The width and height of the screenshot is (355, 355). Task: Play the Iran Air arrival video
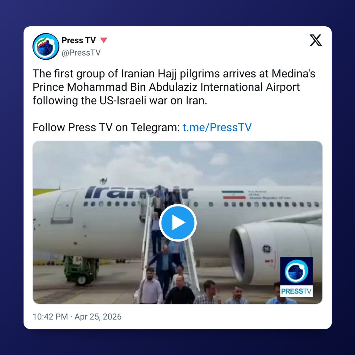click(177, 222)
